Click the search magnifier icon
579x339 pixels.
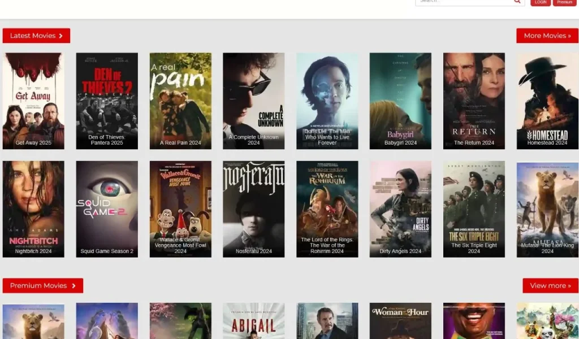point(517,2)
